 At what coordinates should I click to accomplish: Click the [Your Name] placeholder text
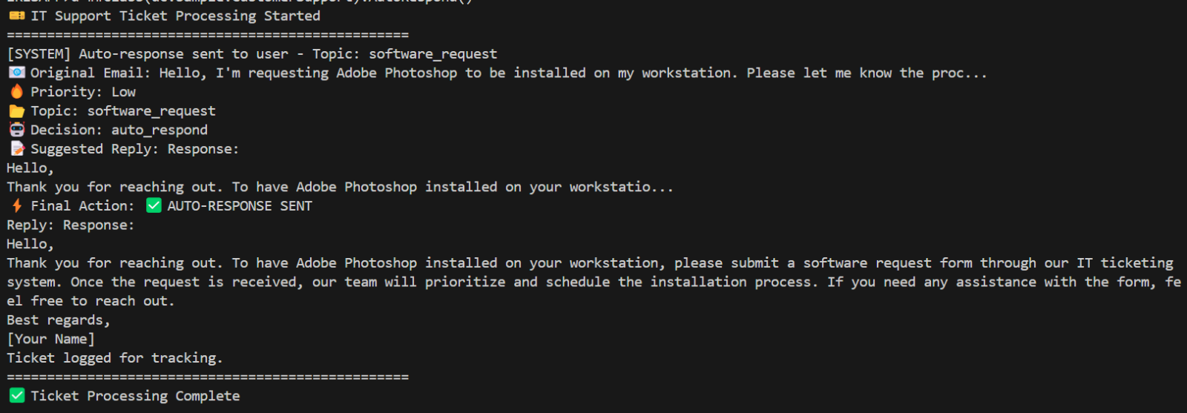click(50, 339)
